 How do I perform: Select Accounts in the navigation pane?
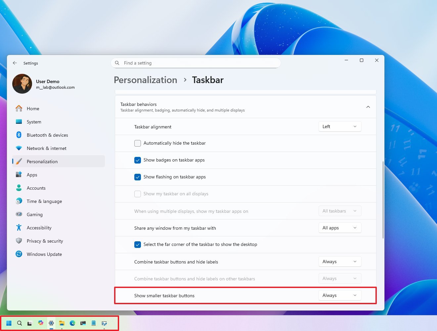(x=36, y=188)
